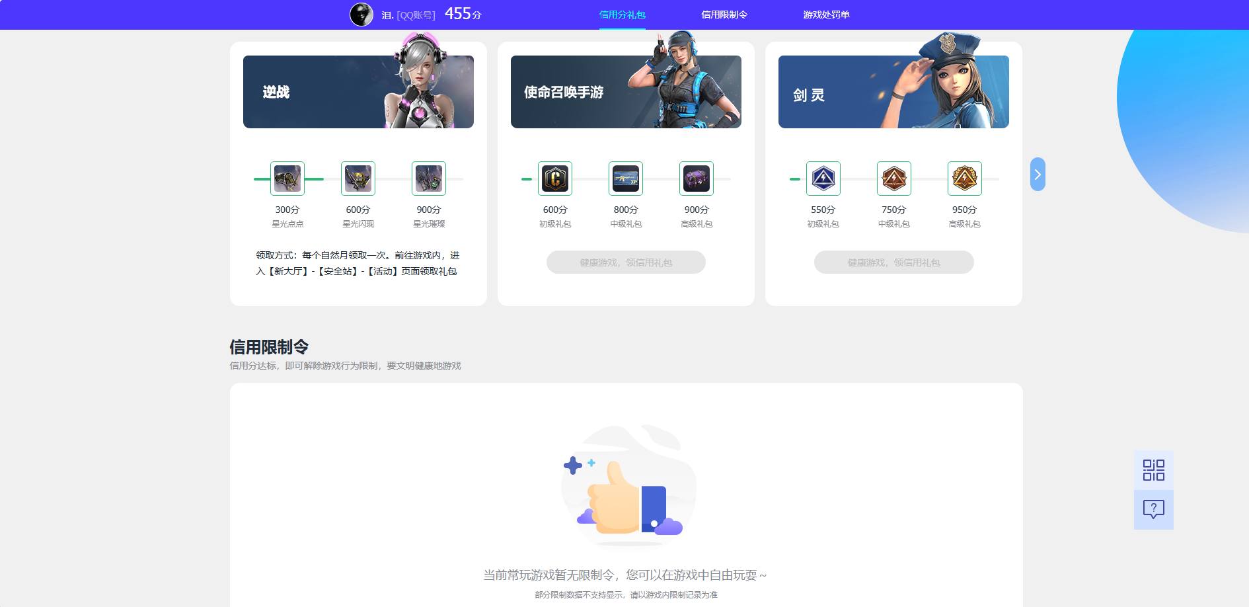Click the 领取方式 instruction text in 逆战 card

click(358, 263)
